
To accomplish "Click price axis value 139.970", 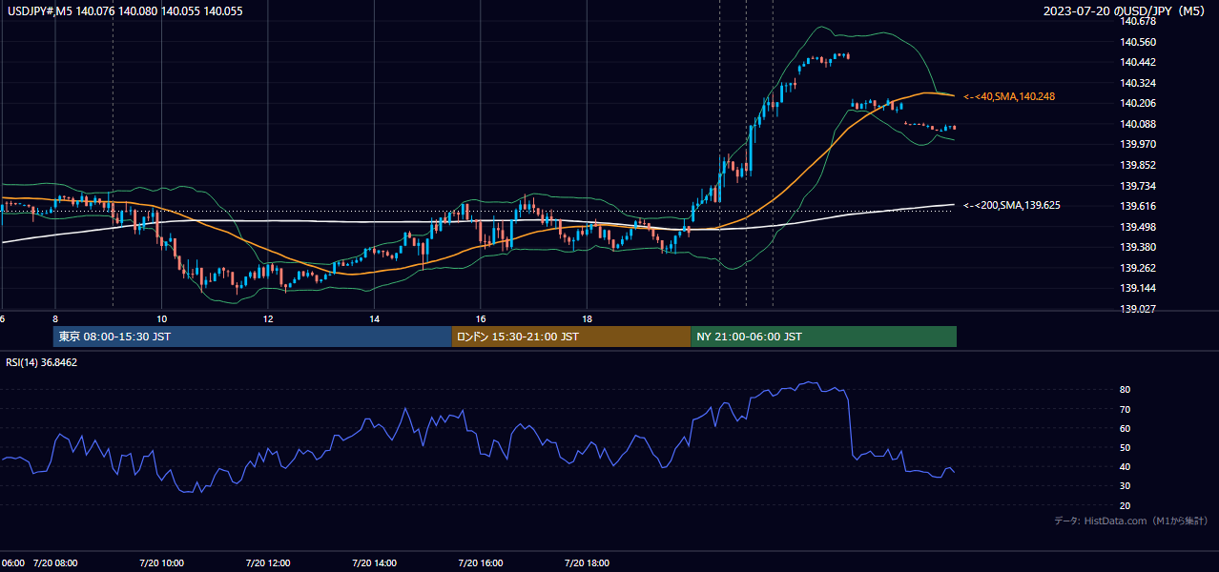I will click(1139, 144).
